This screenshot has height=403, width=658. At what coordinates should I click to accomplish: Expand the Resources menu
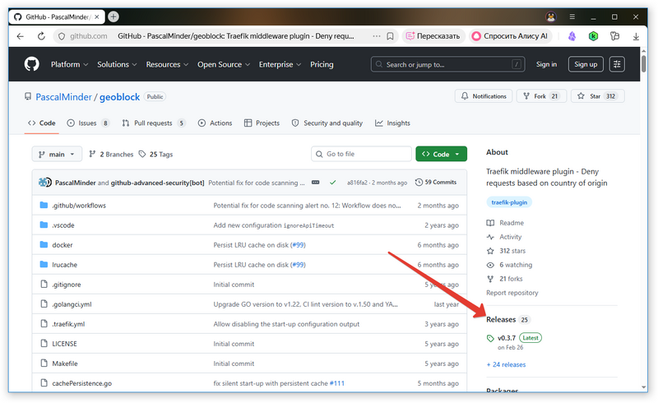point(167,64)
